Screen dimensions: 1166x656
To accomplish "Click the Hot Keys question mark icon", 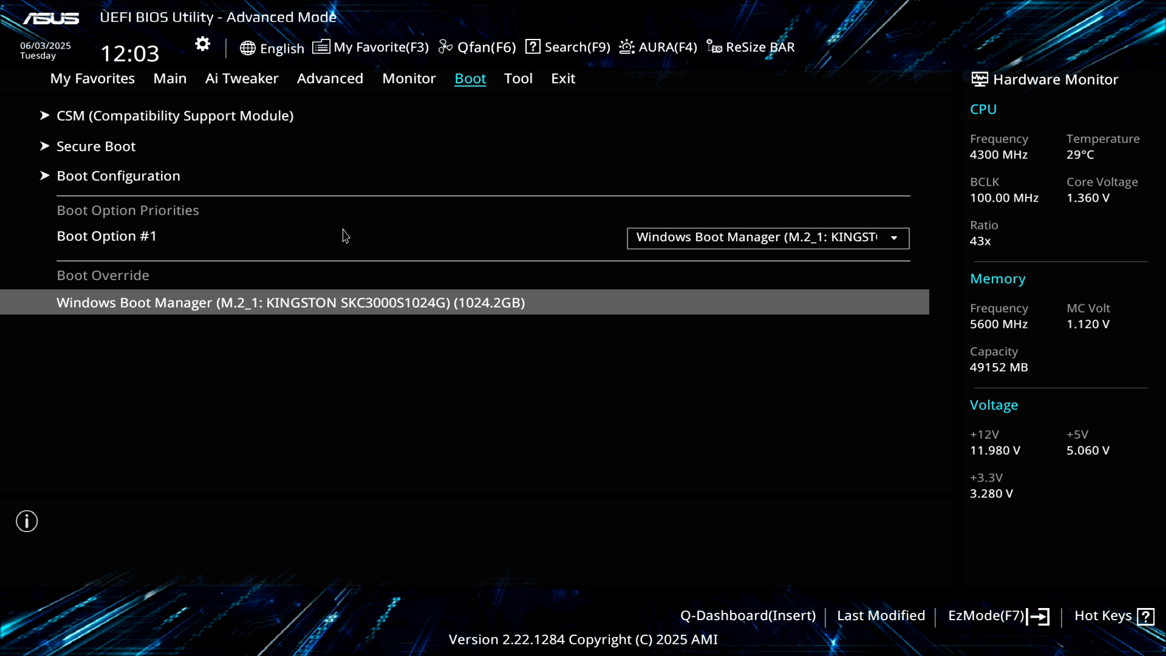I will [x=1145, y=617].
